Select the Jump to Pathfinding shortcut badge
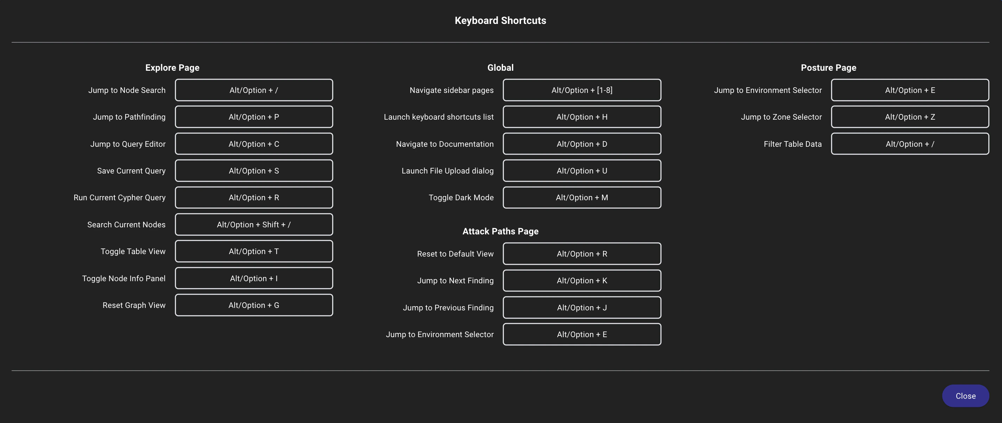 coord(254,117)
